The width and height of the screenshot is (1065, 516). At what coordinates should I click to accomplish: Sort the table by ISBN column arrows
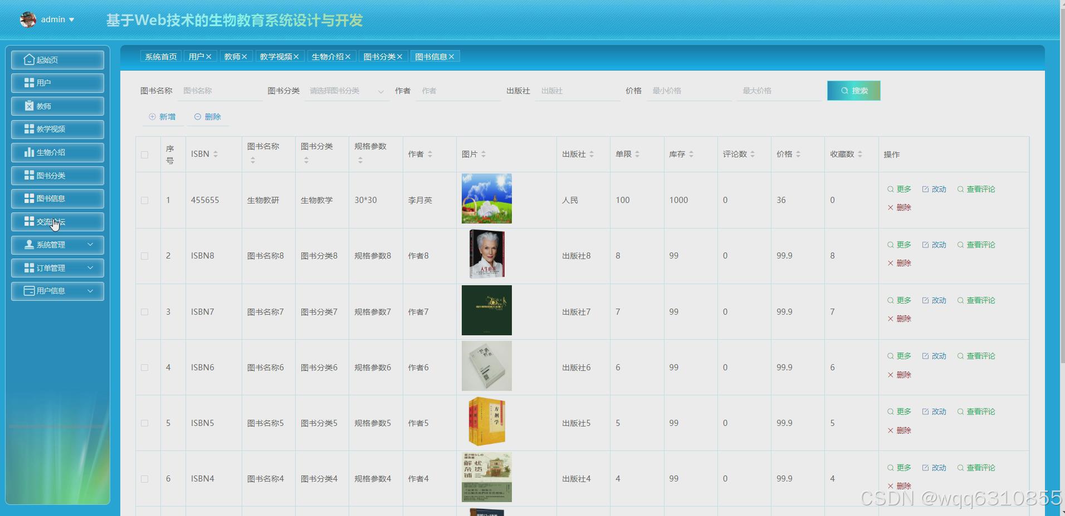point(216,154)
